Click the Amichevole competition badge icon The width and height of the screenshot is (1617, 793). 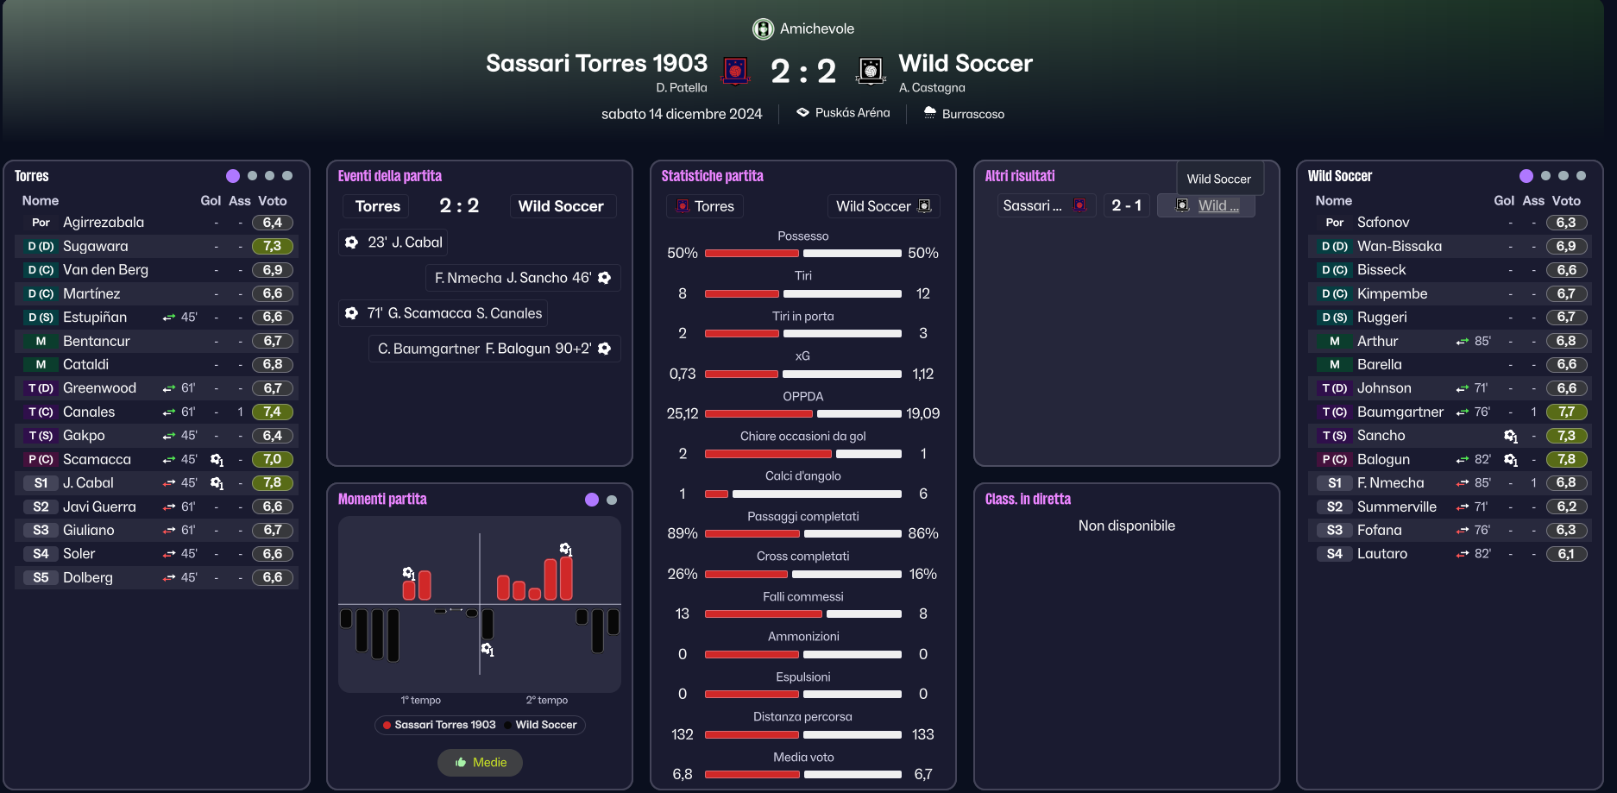pyautogui.click(x=763, y=29)
